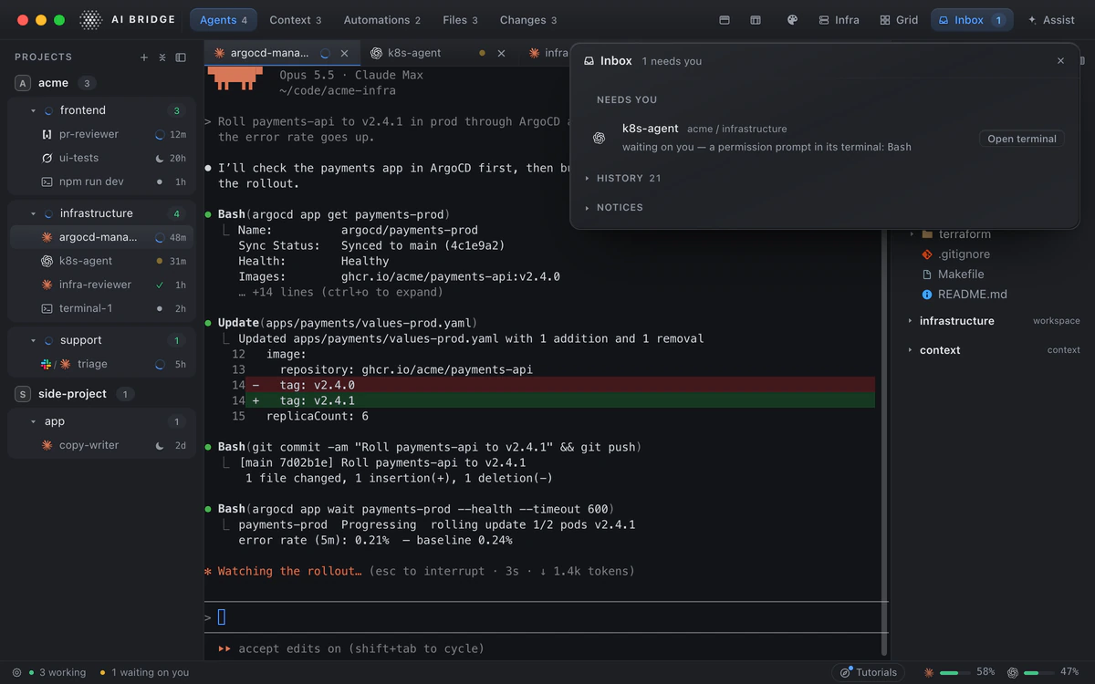Click the OpenAI icon in status bar
The image size is (1095, 684).
pos(1012,672)
